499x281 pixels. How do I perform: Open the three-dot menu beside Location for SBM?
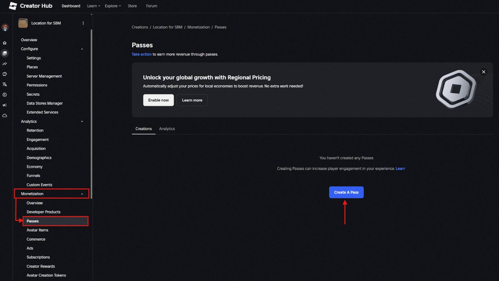coord(83,23)
